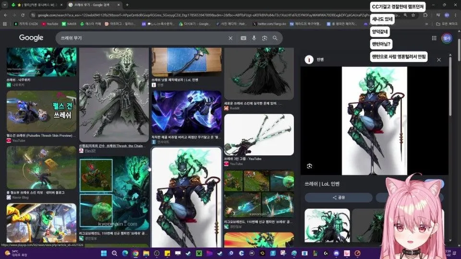461x259 pixels.
Task: Open the three chained sickles YouTube thumbnail
Action: click(259, 134)
